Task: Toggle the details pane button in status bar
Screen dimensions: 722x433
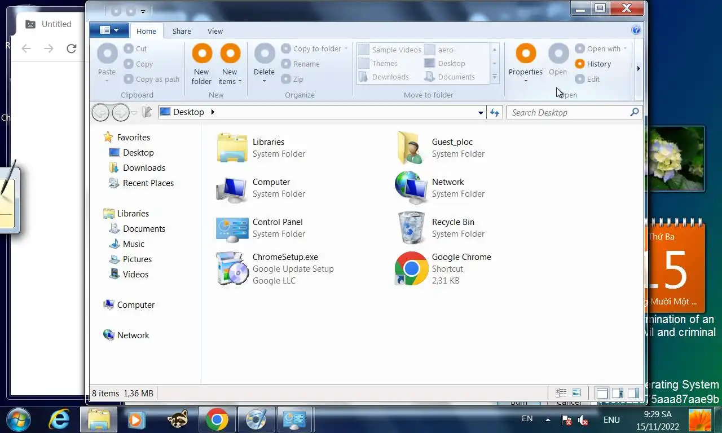Action: [x=633, y=393]
